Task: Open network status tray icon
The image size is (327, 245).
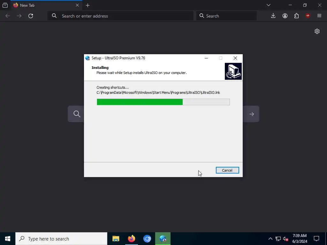Action: 278,239
